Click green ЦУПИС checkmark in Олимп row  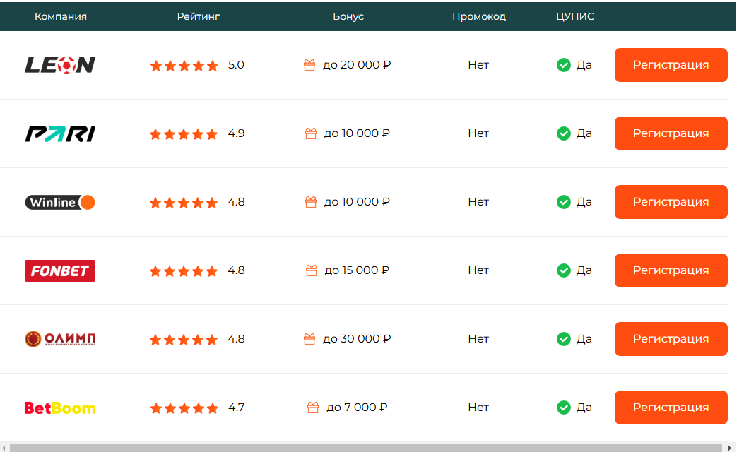(564, 339)
